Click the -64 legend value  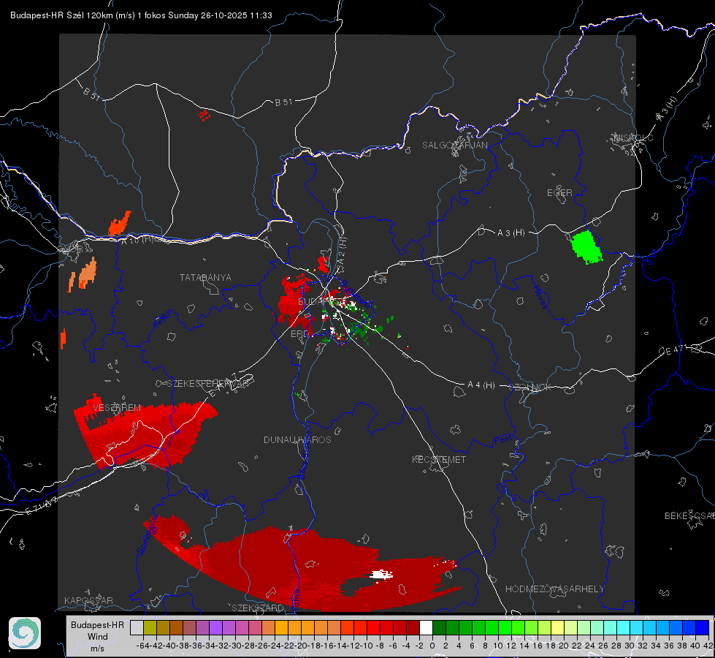tap(142, 646)
